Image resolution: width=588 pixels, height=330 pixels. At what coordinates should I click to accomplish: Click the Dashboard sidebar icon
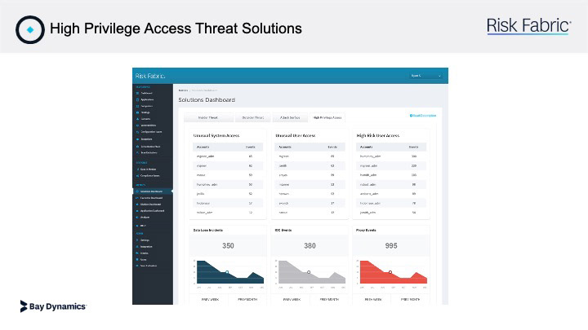point(137,93)
